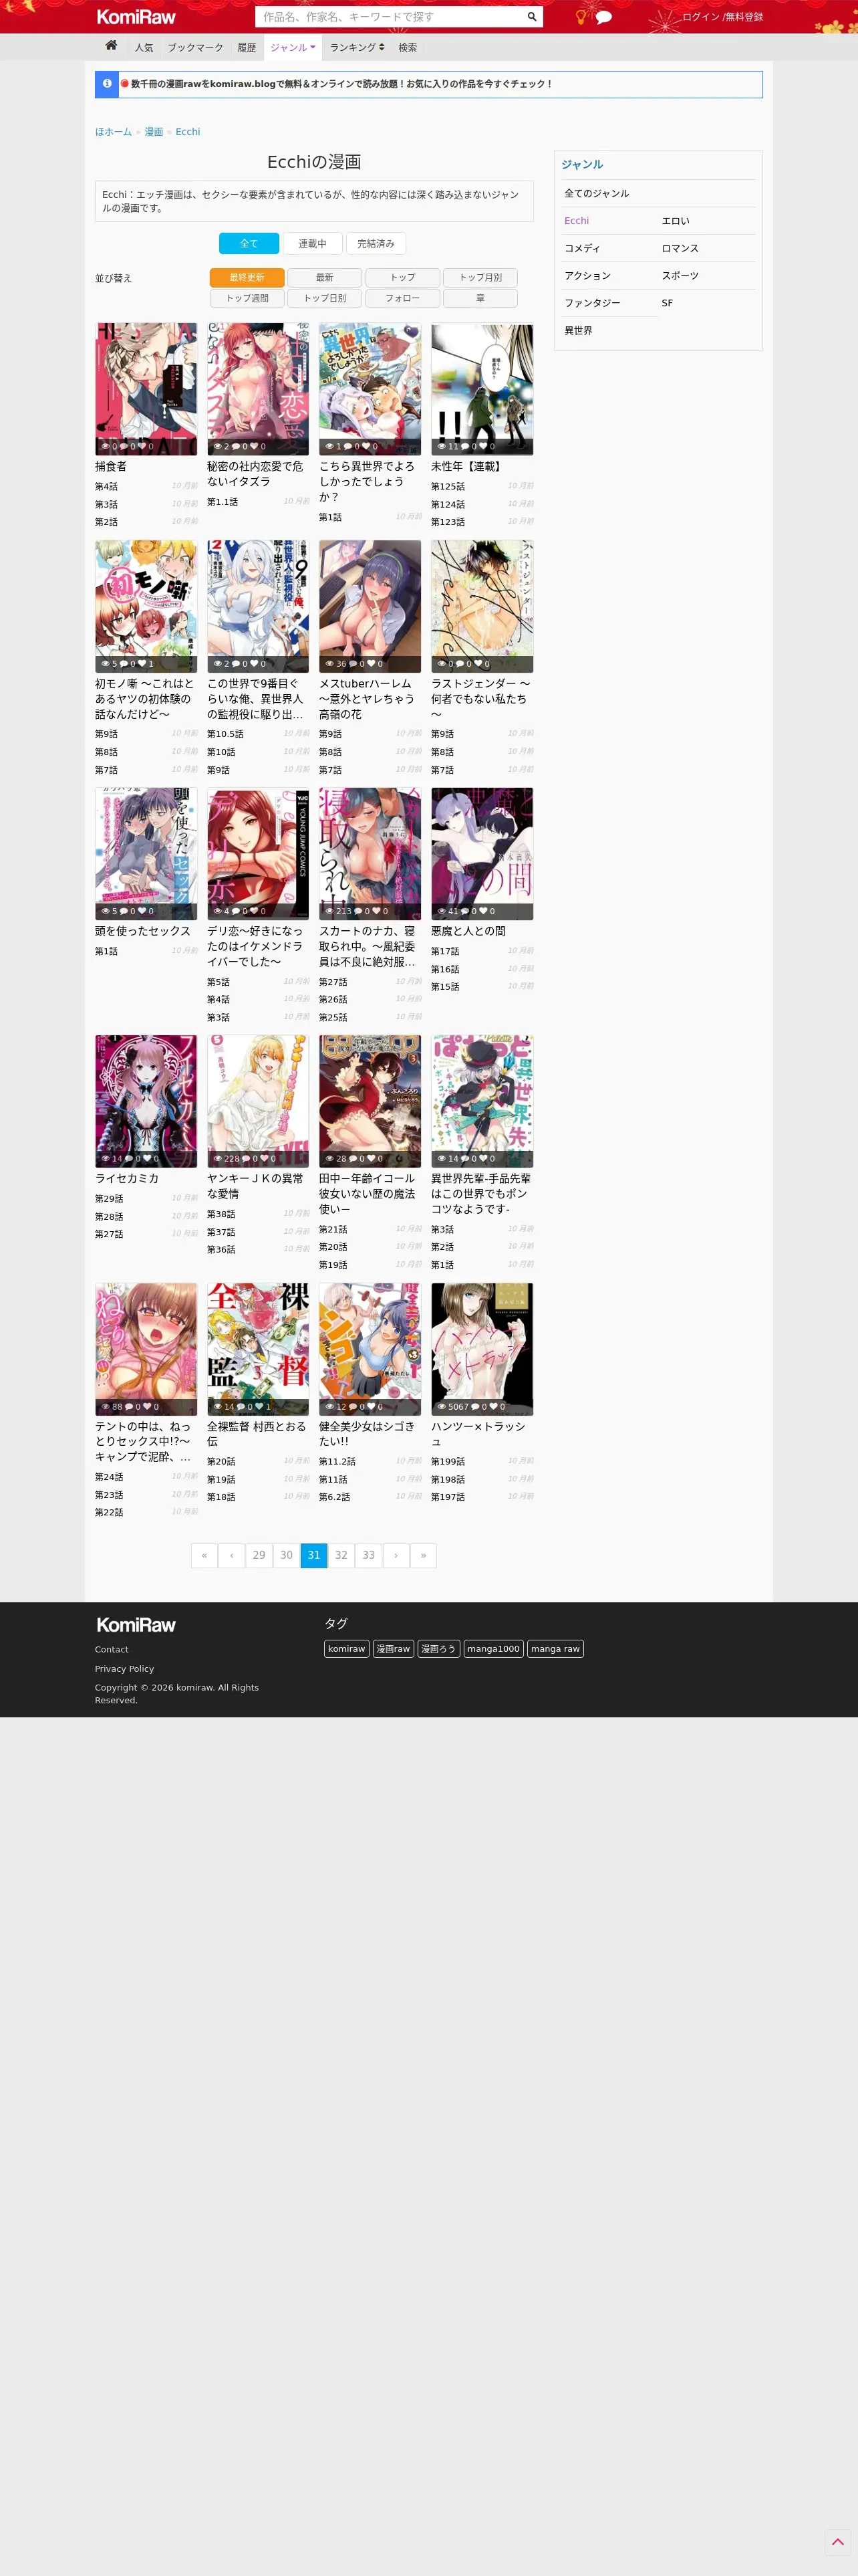Open 捕食者 cover thumbnail
The width and height of the screenshot is (858, 2576).
click(146, 389)
